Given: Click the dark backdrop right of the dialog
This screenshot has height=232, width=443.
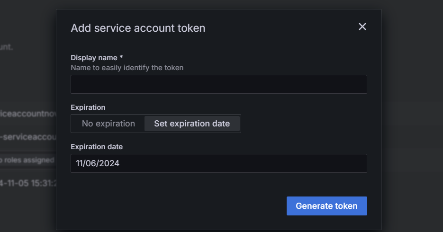Looking at the screenshot, I should click(x=412, y=118).
